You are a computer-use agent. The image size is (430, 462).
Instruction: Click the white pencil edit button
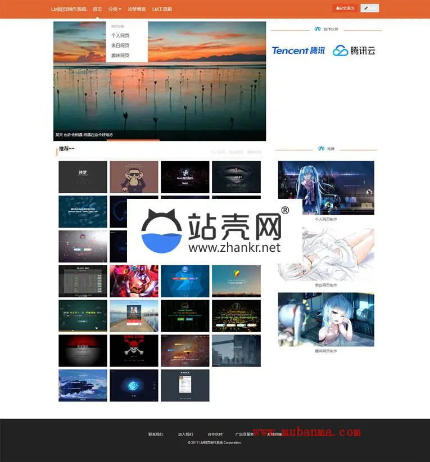[x=369, y=8]
